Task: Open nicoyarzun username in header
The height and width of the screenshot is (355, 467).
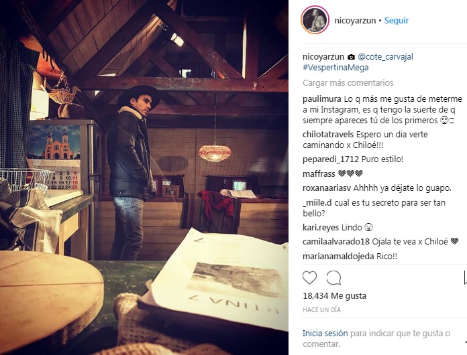Action: [x=355, y=21]
